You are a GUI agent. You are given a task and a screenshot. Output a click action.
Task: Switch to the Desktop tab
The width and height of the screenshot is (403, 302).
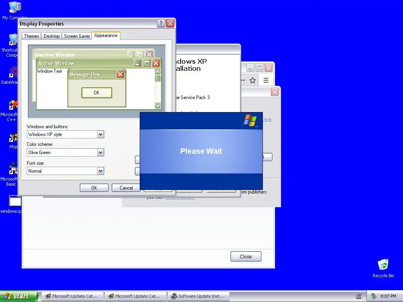52,36
